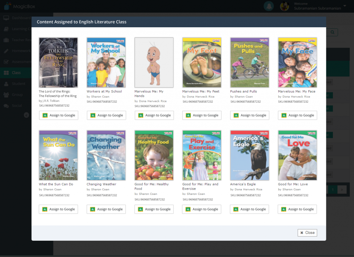Image resolution: width=354 pixels, height=257 pixels.
Task: Assign Good for Me: Healthy Food to Google
Action: (x=154, y=209)
